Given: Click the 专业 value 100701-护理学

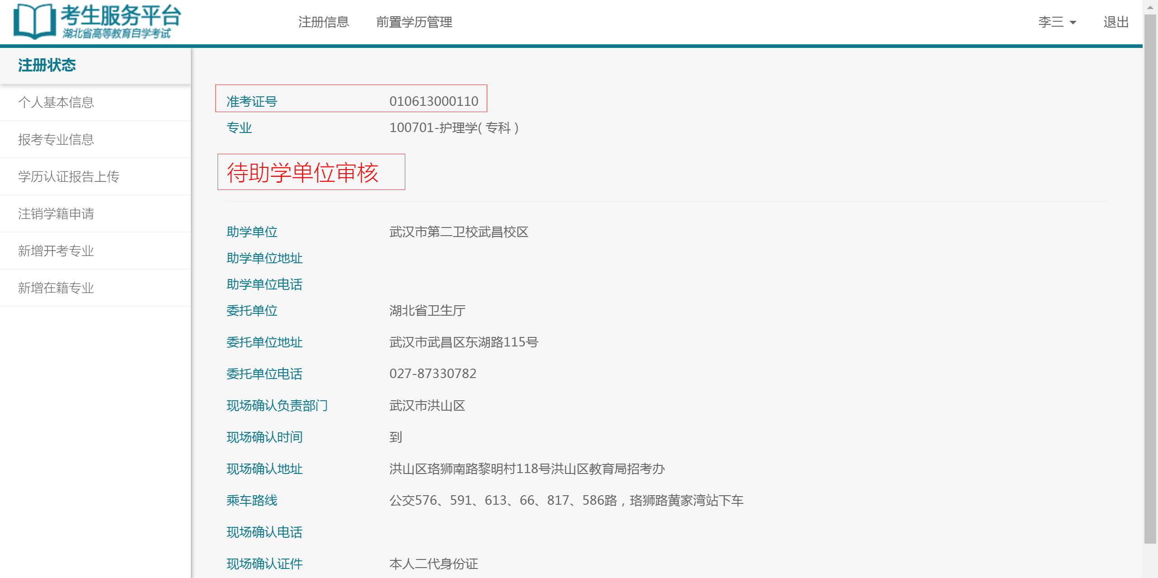Looking at the screenshot, I should (454, 127).
